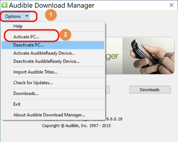The height and width of the screenshot is (142, 178).
Task: Click the hand holding phone banner image
Action: click(148, 56)
